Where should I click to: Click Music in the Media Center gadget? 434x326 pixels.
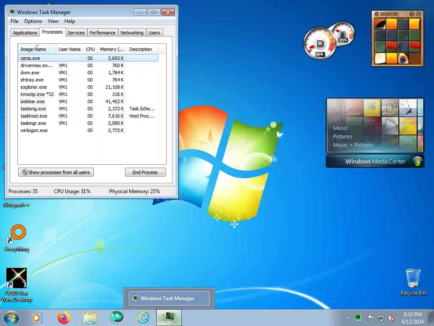click(340, 128)
